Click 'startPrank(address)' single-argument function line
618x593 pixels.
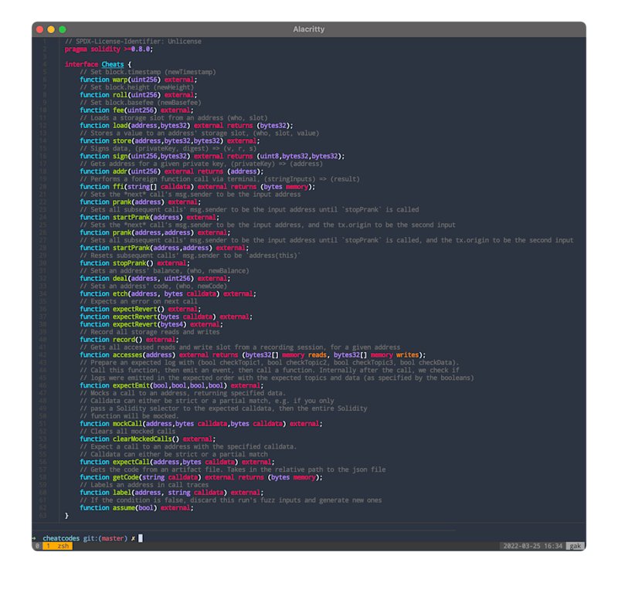tap(149, 218)
